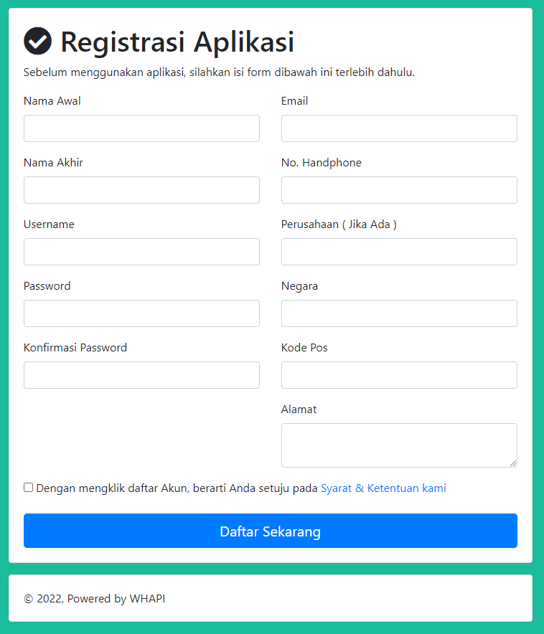
Task: Click the Registrasi Aplikasi heading text
Action: click(x=177, y=42)
